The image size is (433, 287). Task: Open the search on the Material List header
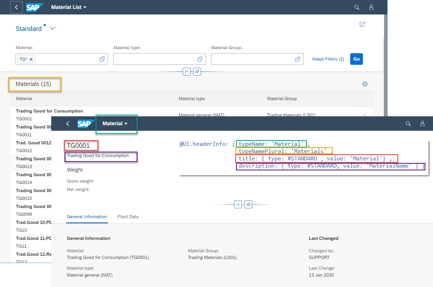point(357,7)
